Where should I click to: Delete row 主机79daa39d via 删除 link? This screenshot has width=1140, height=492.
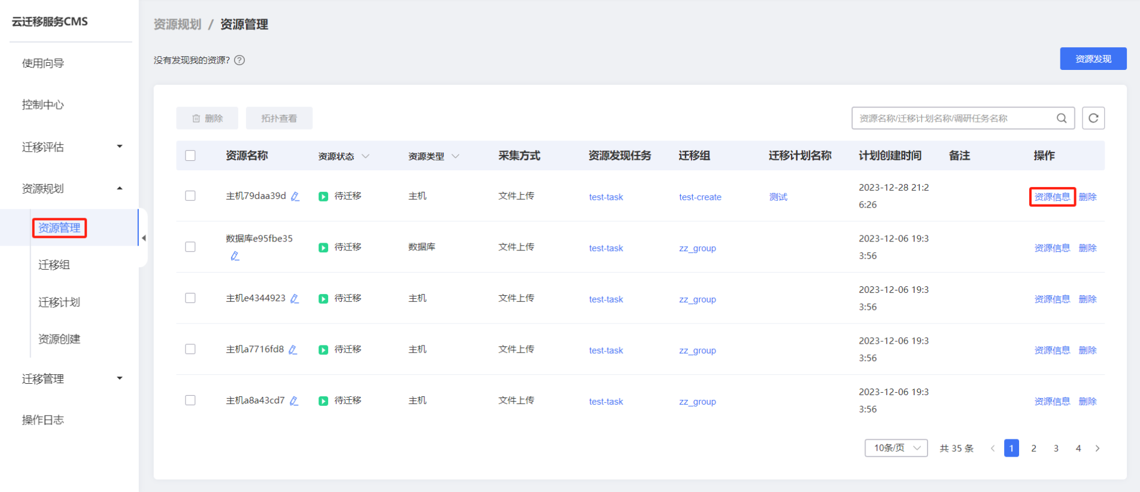tap(1088, 197)
